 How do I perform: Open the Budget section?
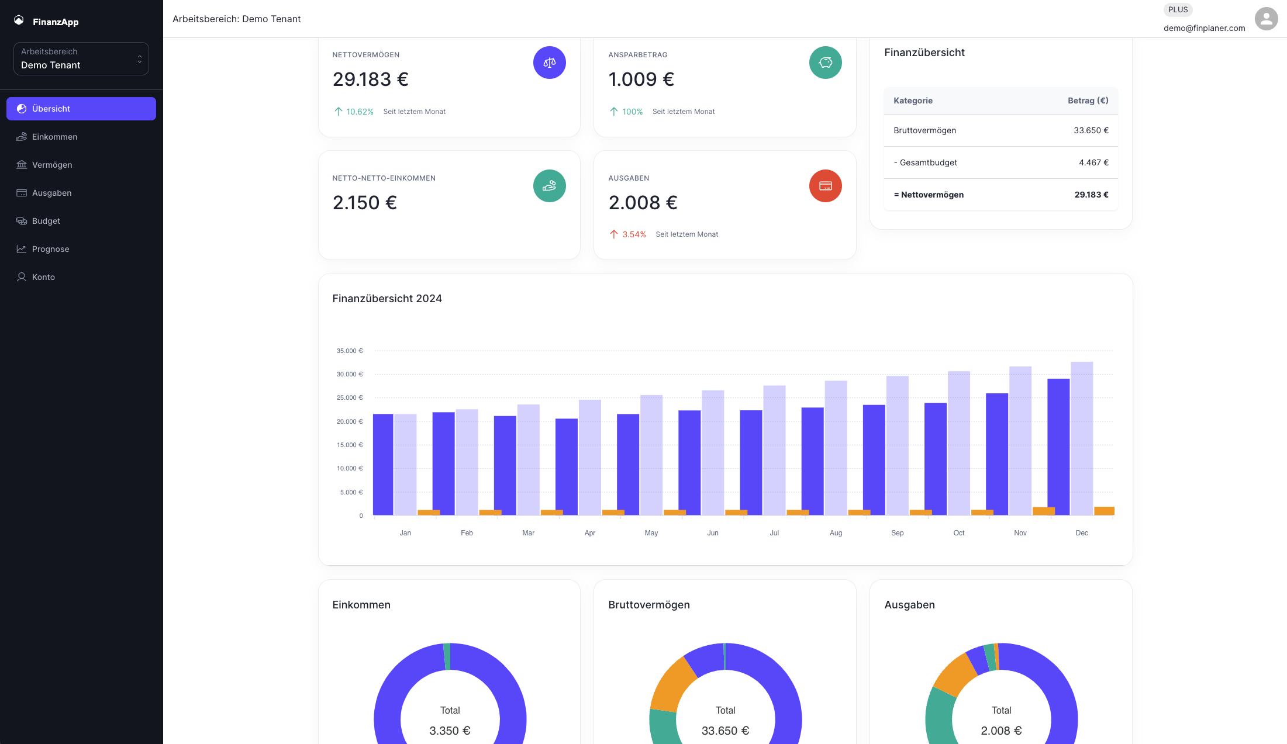coord(81,221)
